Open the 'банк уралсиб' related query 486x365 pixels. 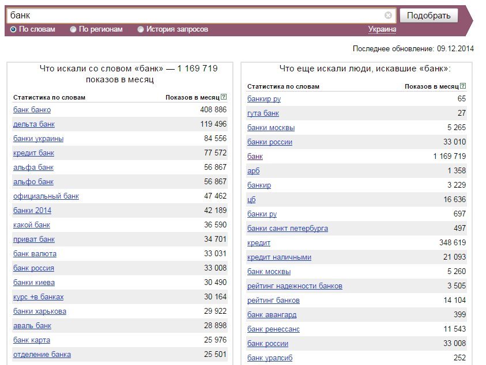(x=270, y=358)
